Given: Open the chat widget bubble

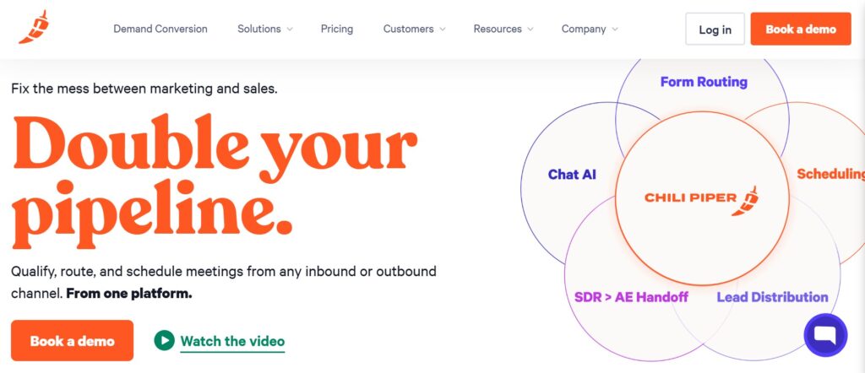Looking at the screenshot, I should click(825, 335).
